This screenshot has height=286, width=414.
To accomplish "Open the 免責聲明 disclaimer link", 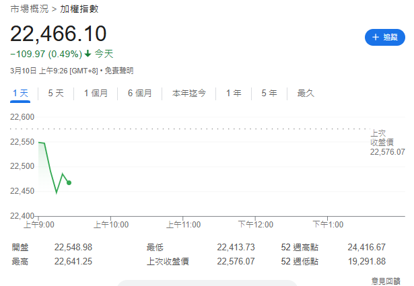I will click(119, 71).
